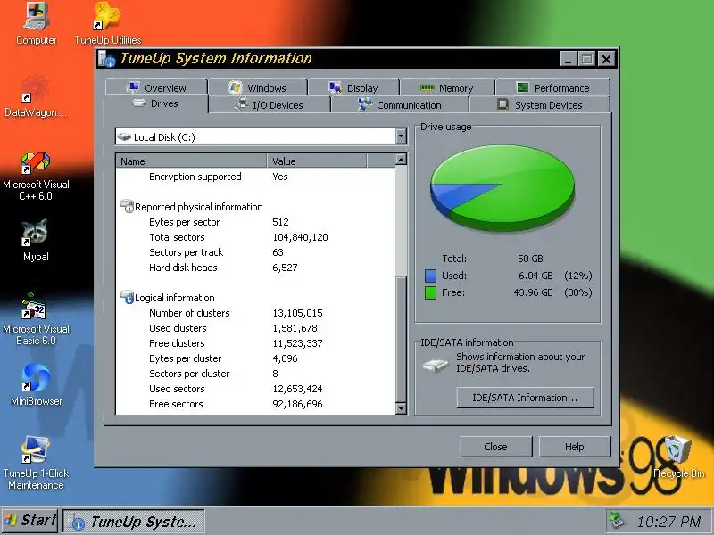Click the Close button
Viewport: 714px width, 535px height.
[496, 447]
